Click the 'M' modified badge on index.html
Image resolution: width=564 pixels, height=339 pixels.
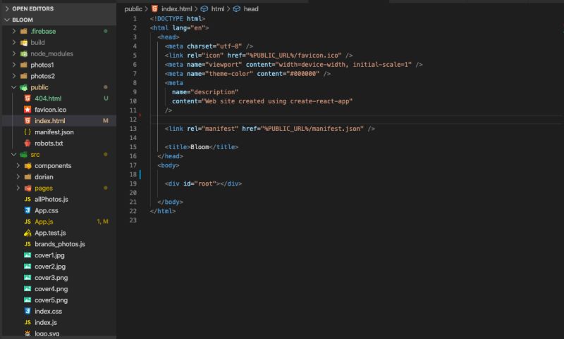105,120
